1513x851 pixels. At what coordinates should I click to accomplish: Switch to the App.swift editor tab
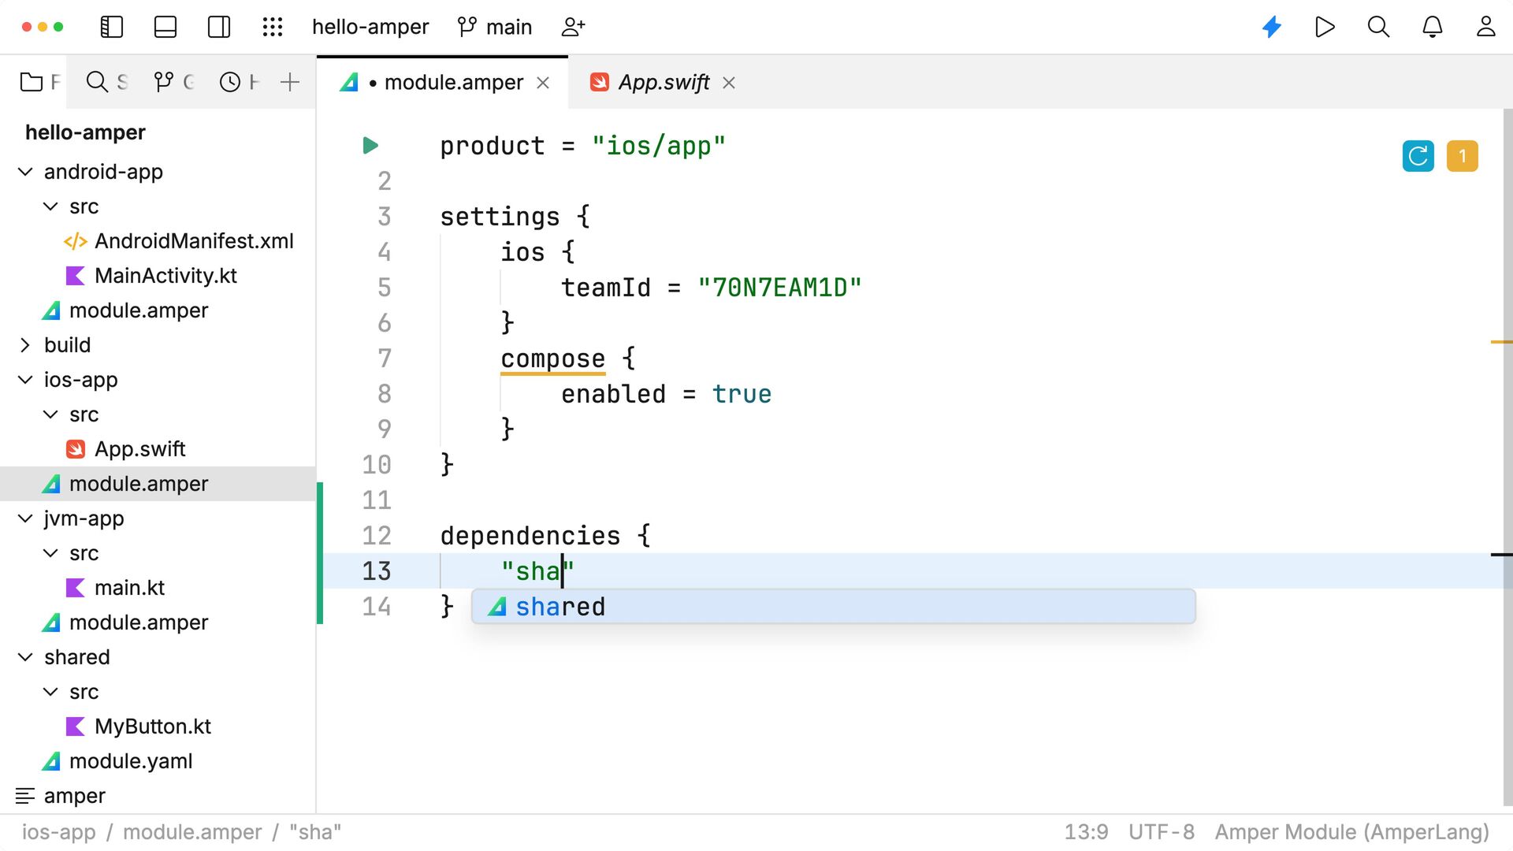pyautogui.click(x=664, y=82)
